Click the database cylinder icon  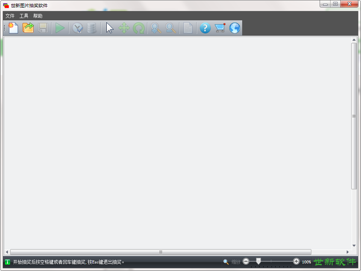[x=92, y=28]
